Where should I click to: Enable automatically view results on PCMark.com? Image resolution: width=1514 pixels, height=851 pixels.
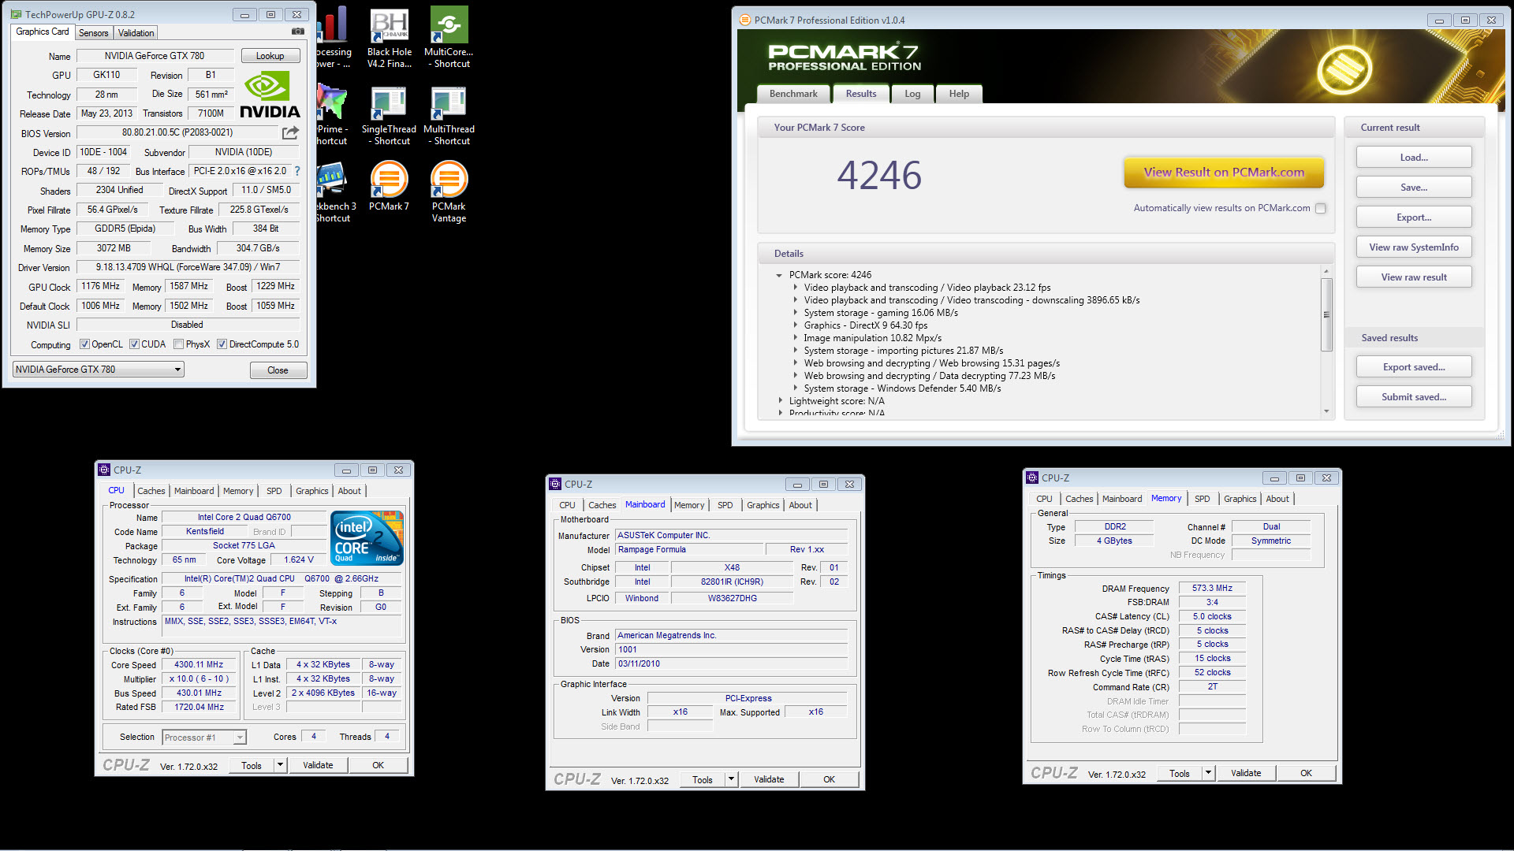point(1321,209)
